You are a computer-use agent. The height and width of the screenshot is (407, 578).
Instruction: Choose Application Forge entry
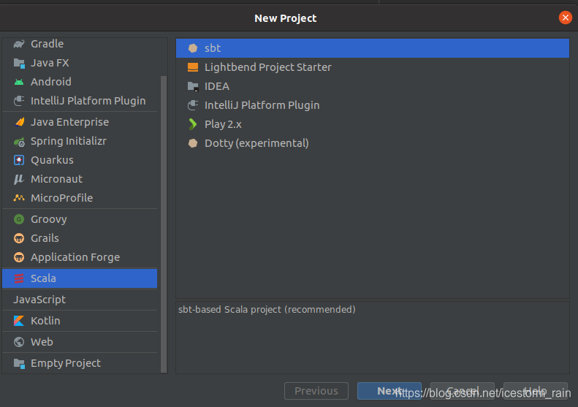80,257
